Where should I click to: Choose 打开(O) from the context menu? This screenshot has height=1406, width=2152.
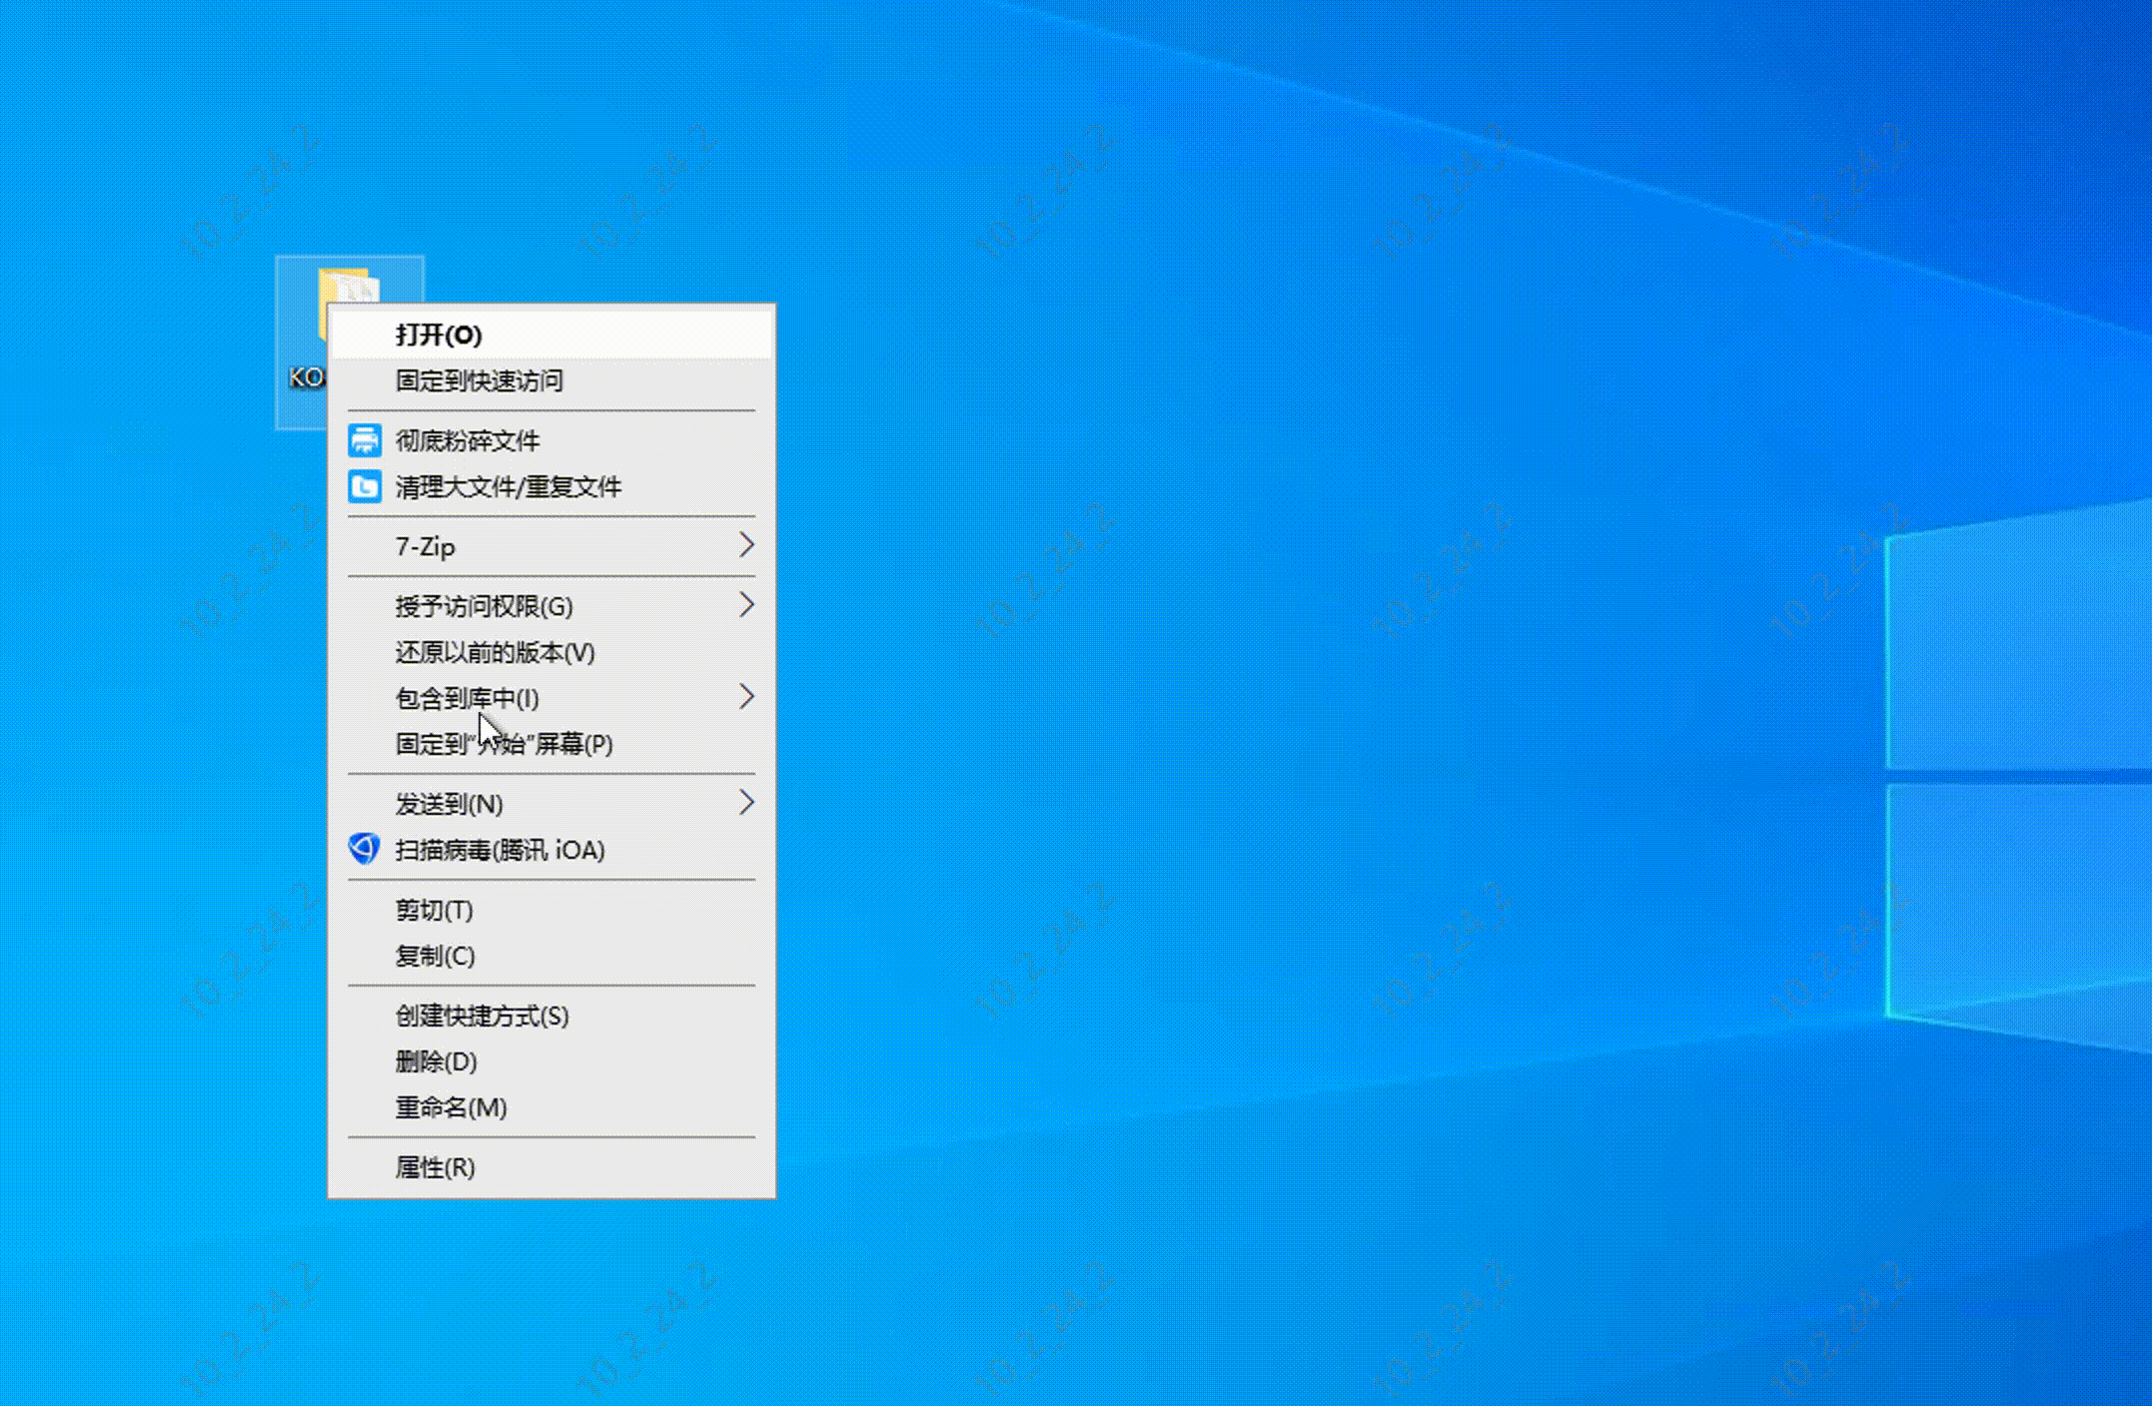439,335
